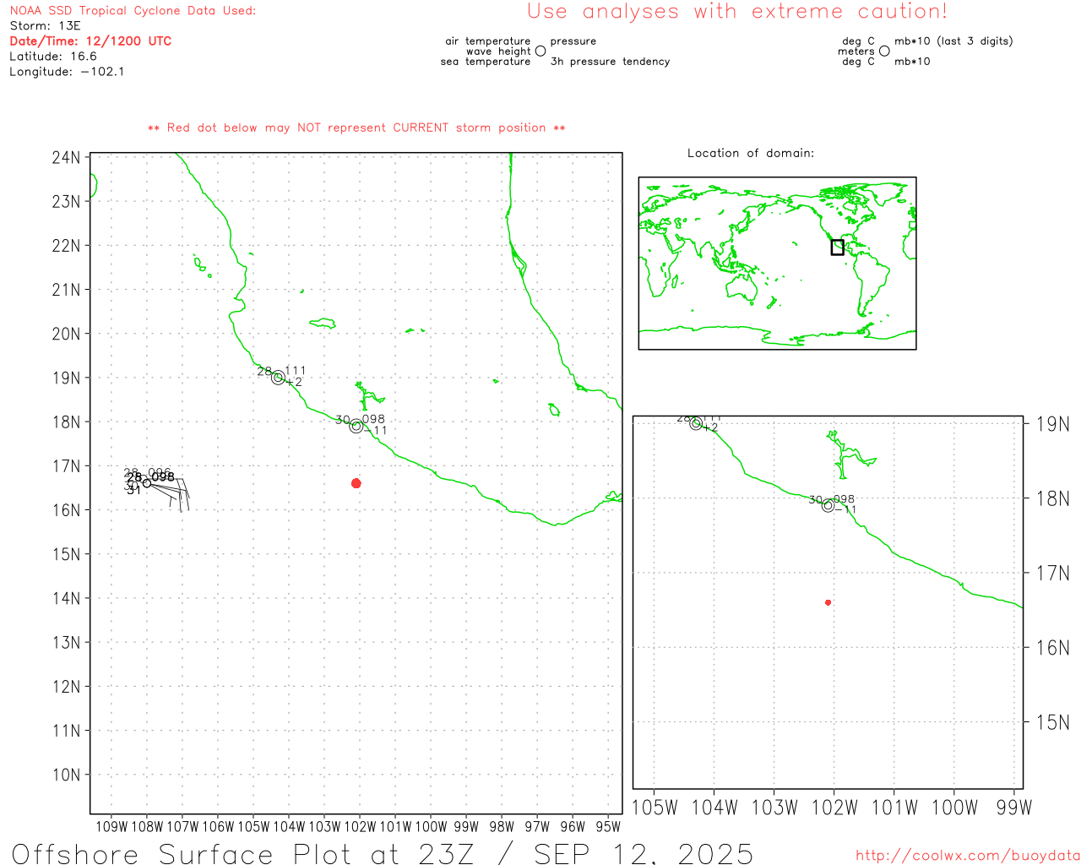Click the '20N' latitude axis label
The image size is (1081, 865).
point(67,334)
